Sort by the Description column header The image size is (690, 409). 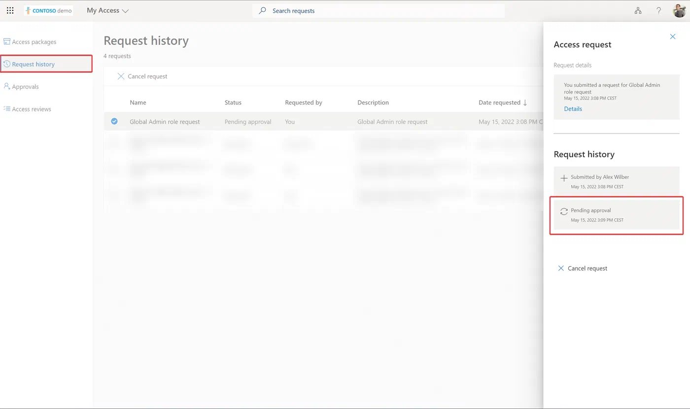(373, 102)
